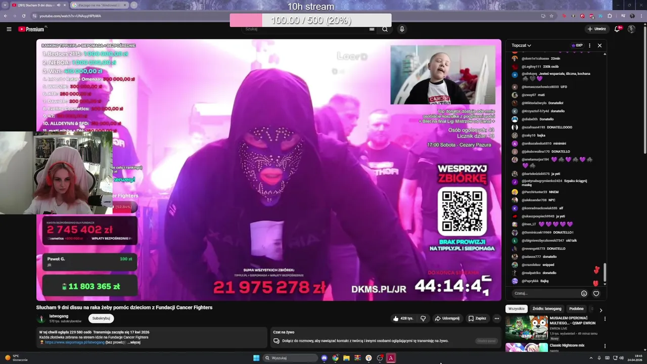Focus the Czatuj... chat input field
Viewport: 647px width, 364px height.
545,293
